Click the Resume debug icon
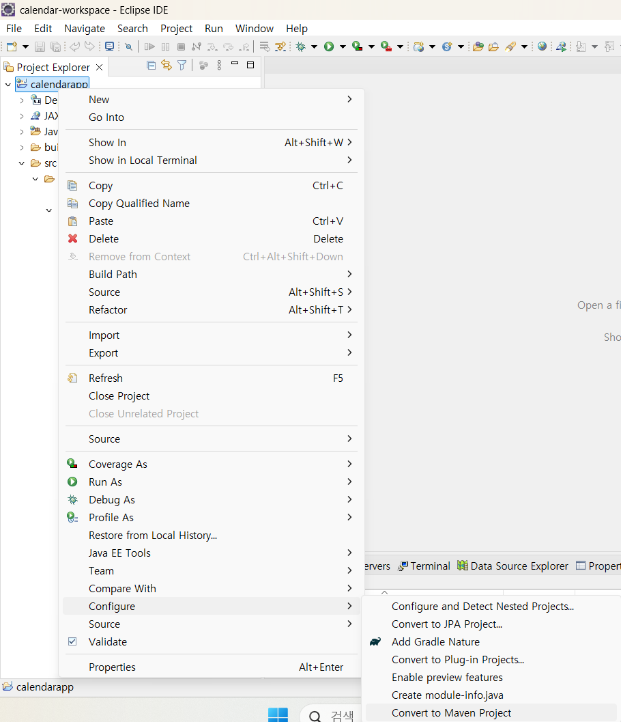 149,46
